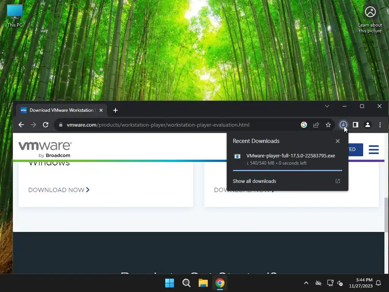This screenshot has width=389, height=292.
Task: Bookmark this tab with star icon
Action: (x=328, y=125)
